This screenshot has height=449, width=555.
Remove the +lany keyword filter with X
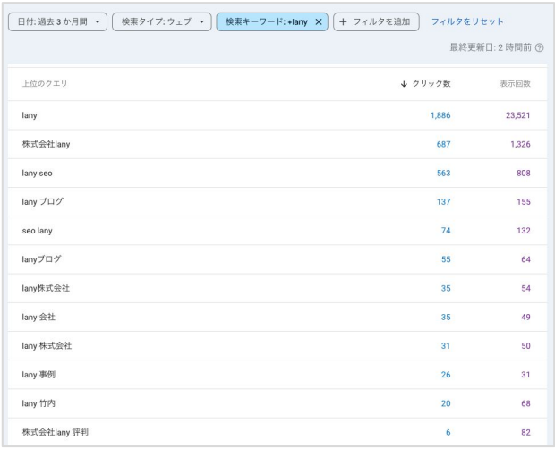(319, 22)
